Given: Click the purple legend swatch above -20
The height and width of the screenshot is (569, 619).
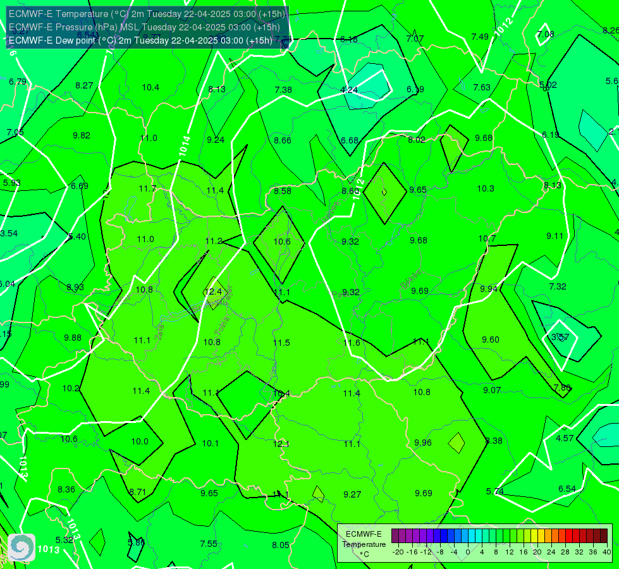Looking at the screenshot, I should click(x=395, y=536).
